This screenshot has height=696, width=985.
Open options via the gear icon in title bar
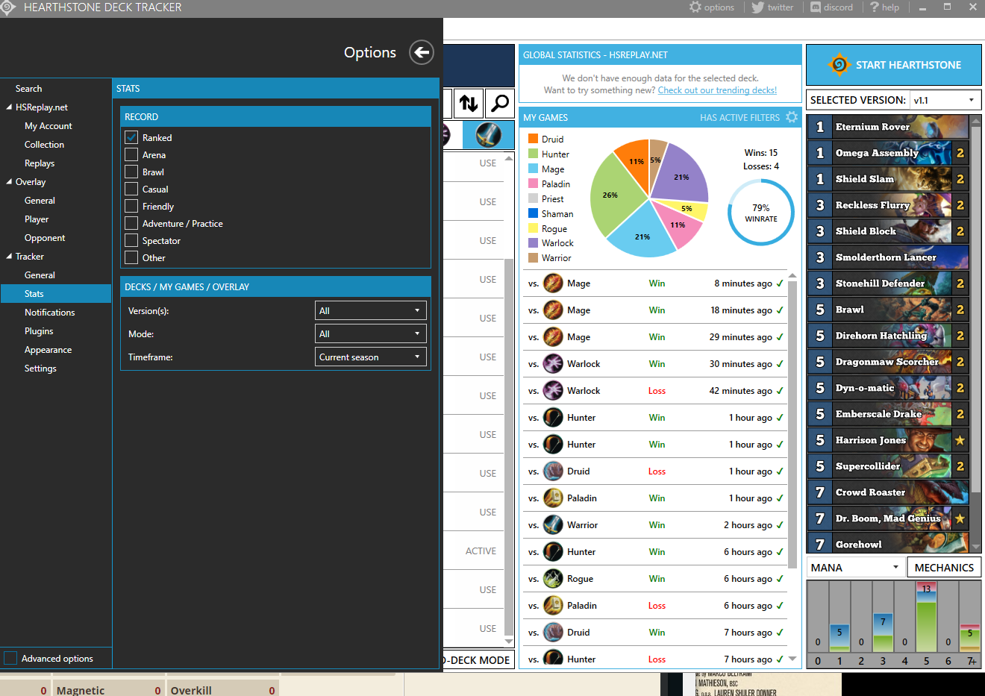[695, 7]
